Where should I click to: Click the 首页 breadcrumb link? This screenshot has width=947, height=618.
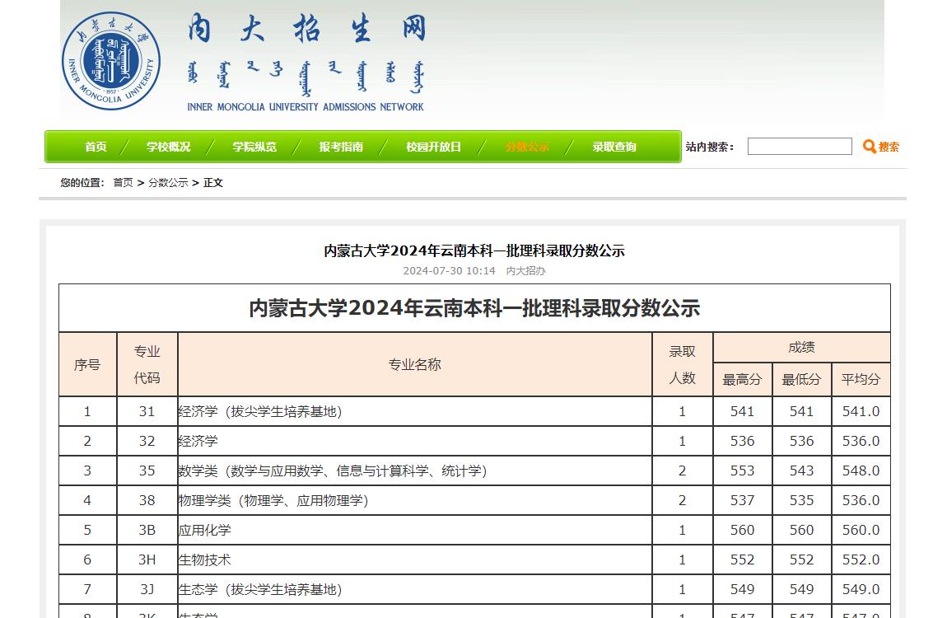[124, 182]
